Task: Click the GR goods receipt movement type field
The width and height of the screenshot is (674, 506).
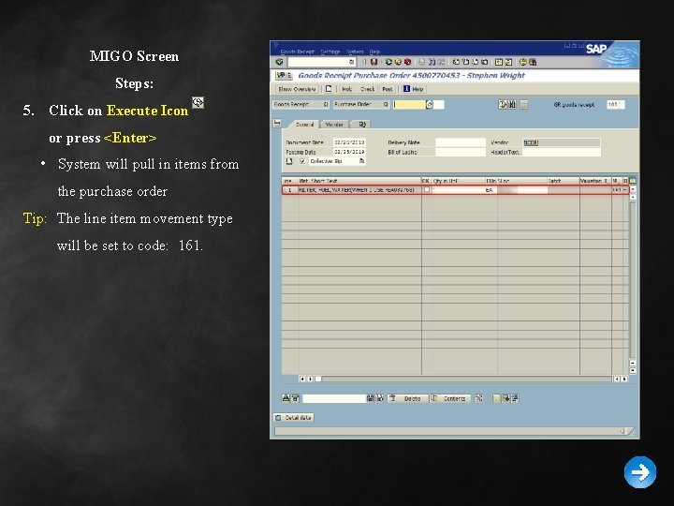Action: [x=615, y=104]
